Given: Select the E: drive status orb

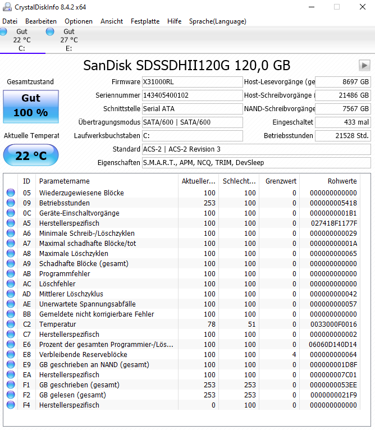Looking at the screenshot, I should coord(50,31).
